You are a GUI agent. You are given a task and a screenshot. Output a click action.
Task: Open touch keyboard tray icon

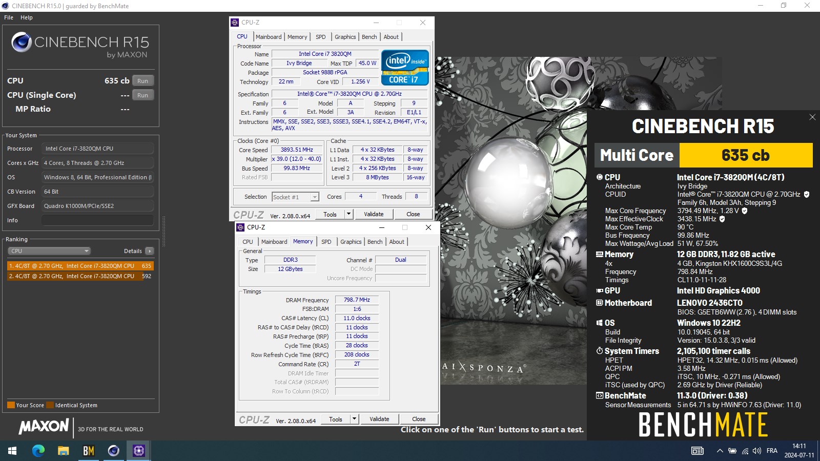click(x=698, y=451)
